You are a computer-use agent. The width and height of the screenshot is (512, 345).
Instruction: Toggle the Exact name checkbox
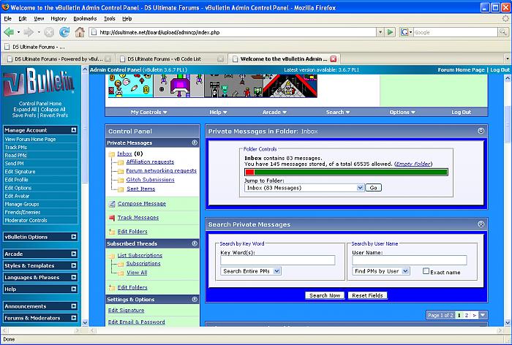[426, 271]
